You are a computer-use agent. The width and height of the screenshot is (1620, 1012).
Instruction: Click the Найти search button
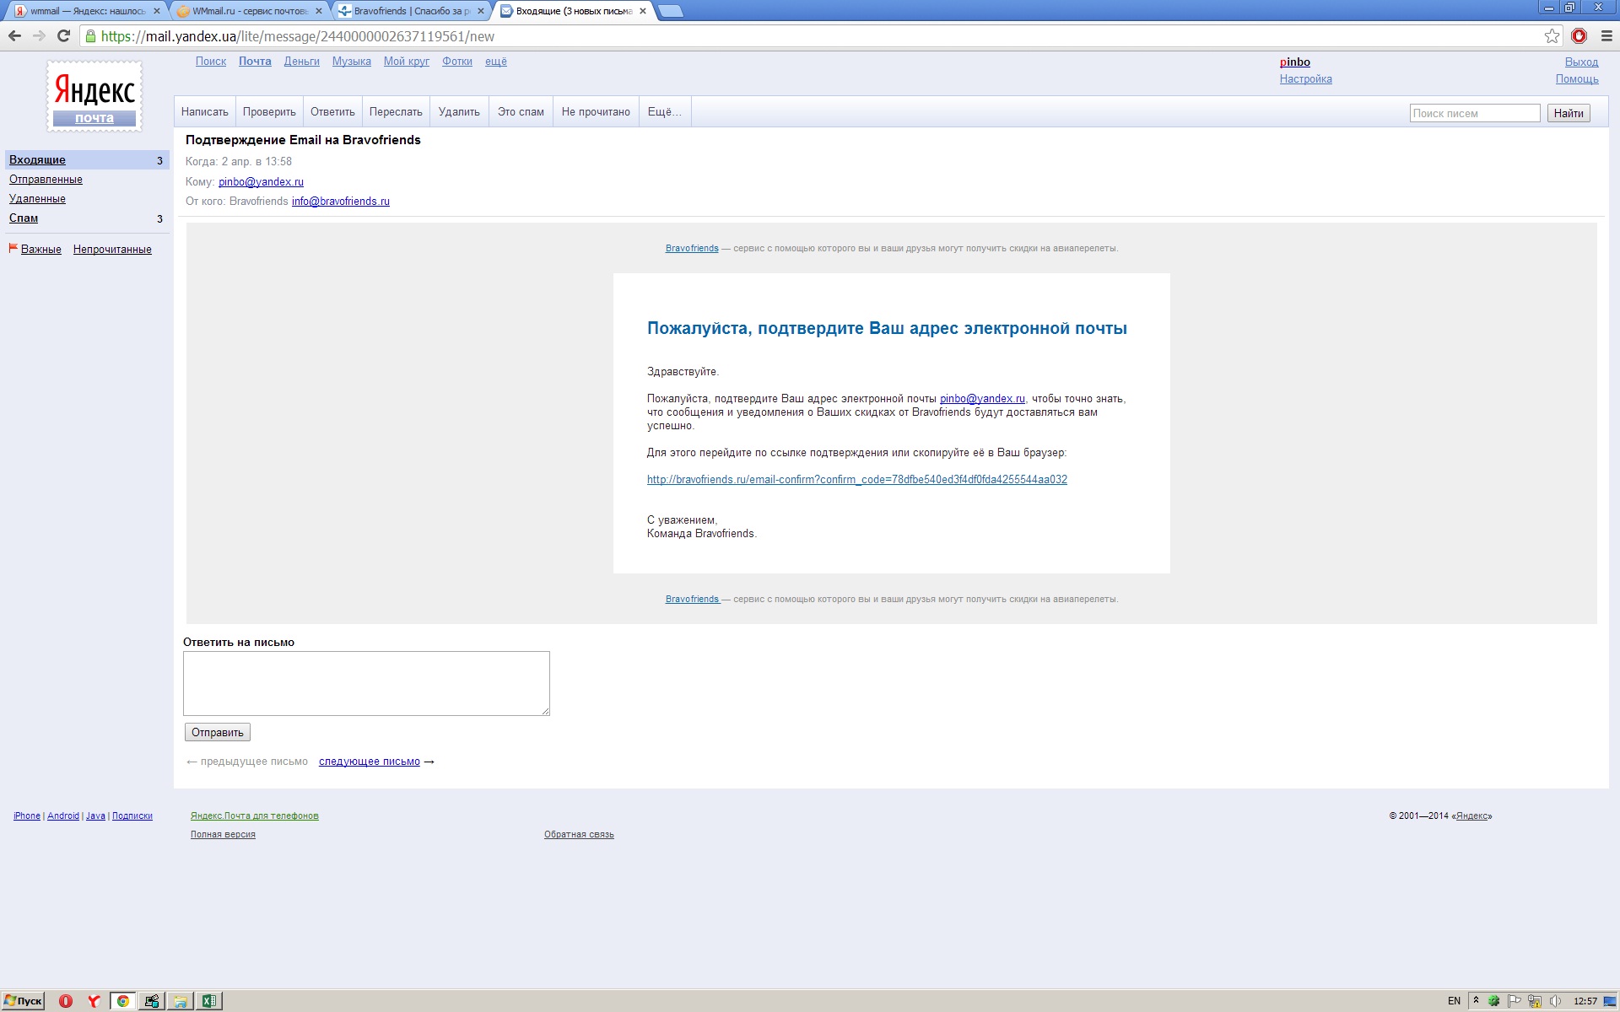click(x=1569, y=113)
